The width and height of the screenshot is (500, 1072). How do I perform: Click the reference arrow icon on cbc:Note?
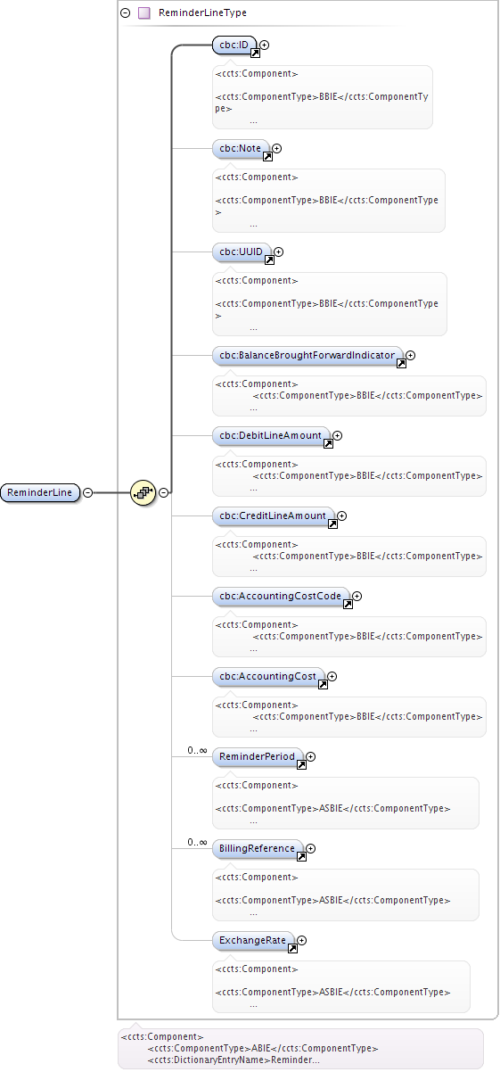click(x=266, y=157)
